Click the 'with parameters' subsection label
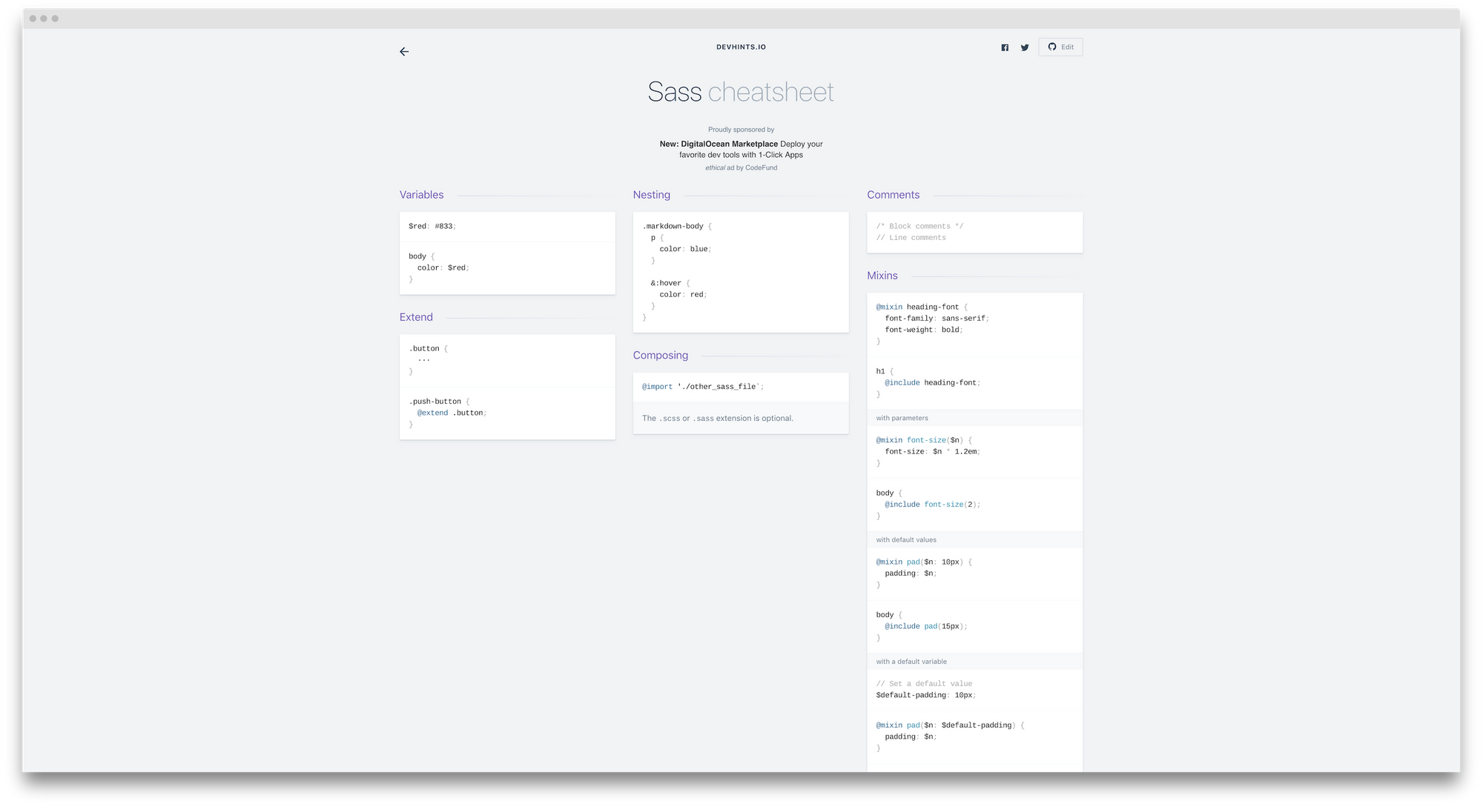 point(901,418)
